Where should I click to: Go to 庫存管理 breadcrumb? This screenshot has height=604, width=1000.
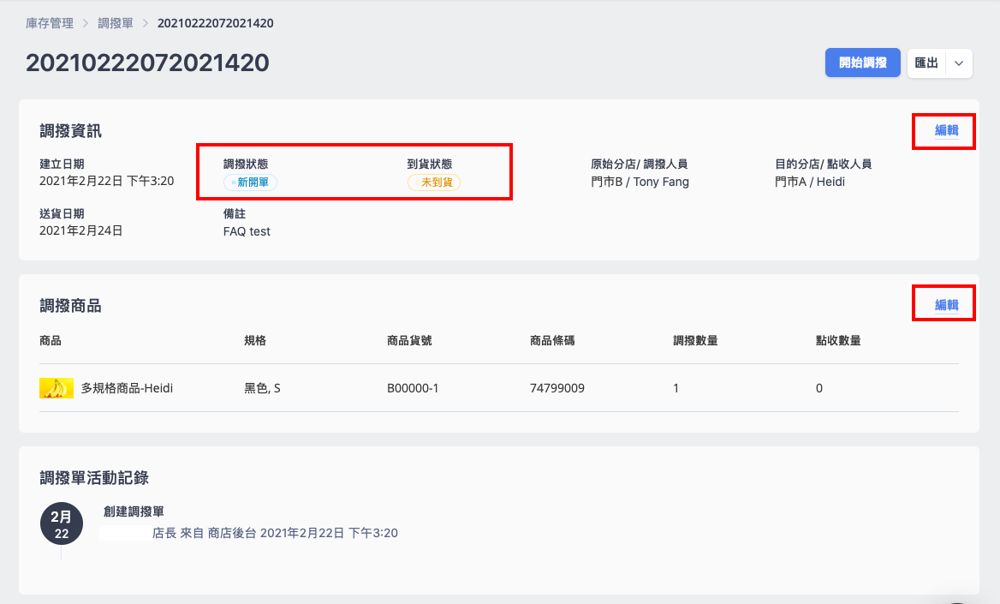click(50, 23)
